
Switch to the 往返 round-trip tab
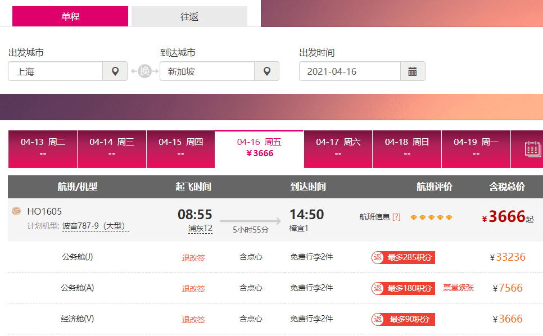189,16
